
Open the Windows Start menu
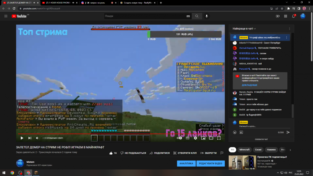(4, 173)
